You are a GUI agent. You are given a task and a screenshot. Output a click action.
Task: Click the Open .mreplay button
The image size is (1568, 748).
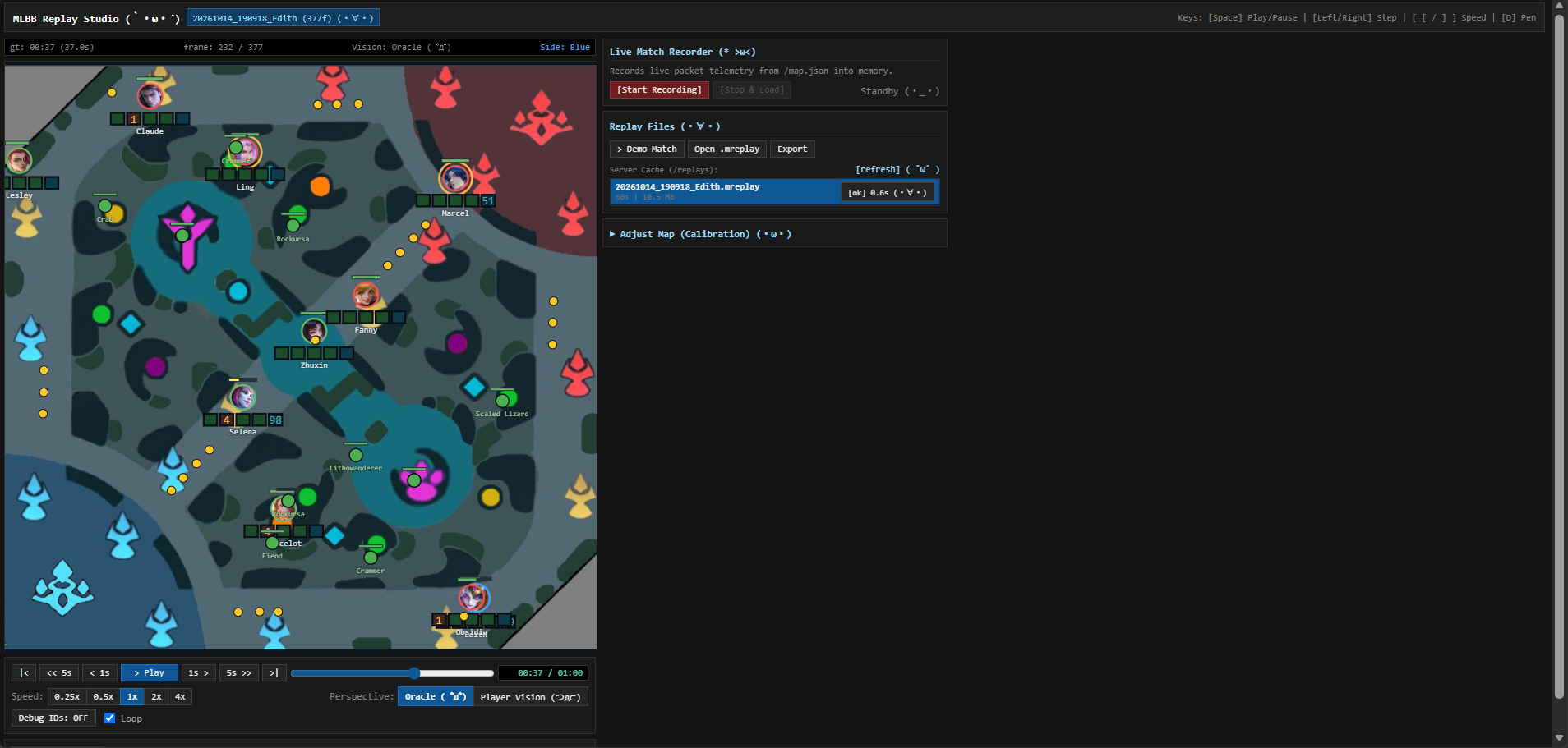[727, 149]
